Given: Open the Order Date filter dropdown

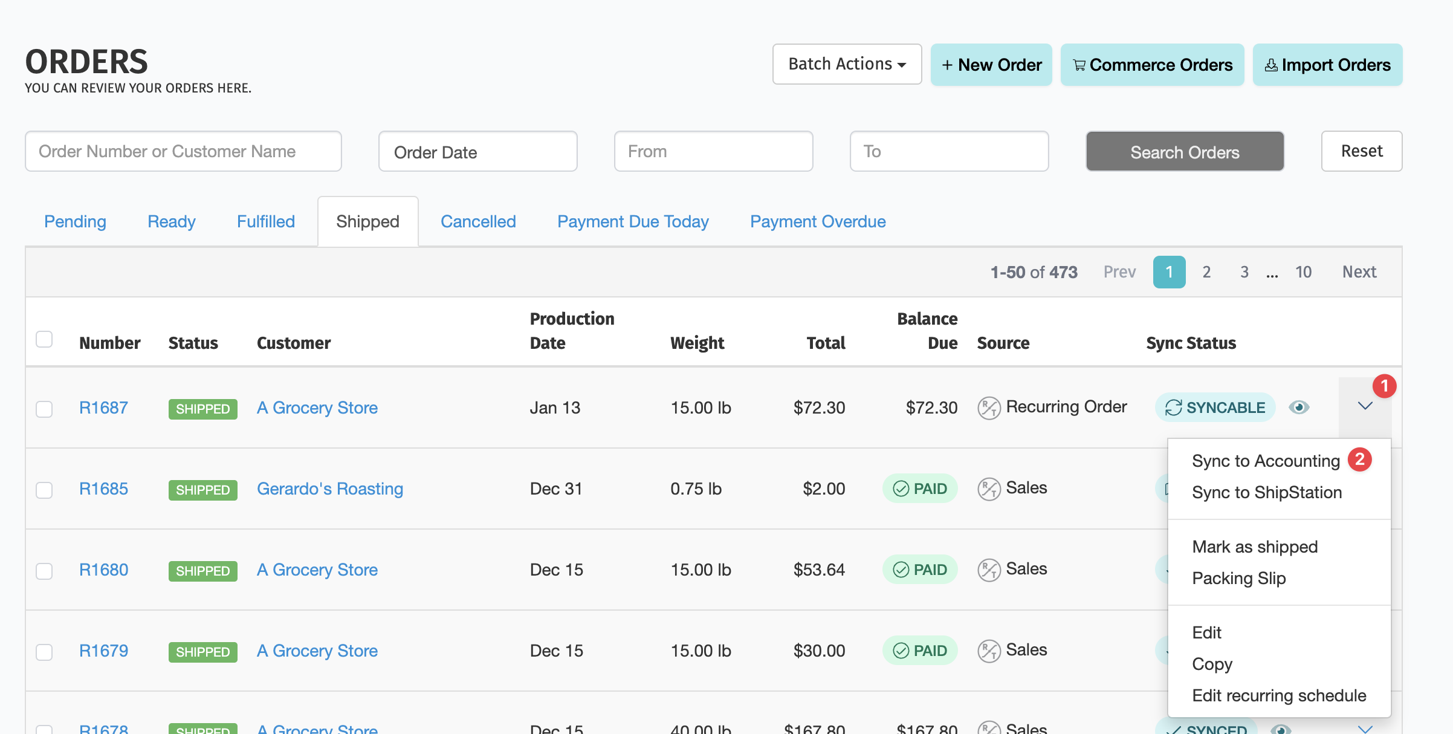Looking at the screenshot, I should click(477, 152).
